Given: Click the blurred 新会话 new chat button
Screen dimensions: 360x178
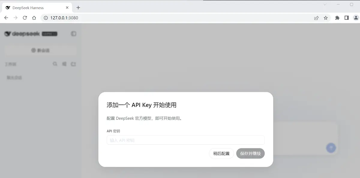Looking at the screenshot, I should [x=40, y=50].
